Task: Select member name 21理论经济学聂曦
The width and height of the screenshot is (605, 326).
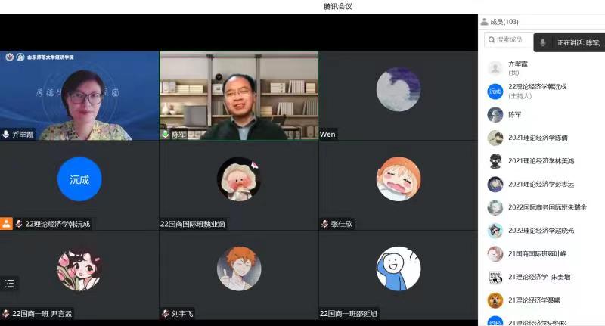Action: [x=534, y=300]
